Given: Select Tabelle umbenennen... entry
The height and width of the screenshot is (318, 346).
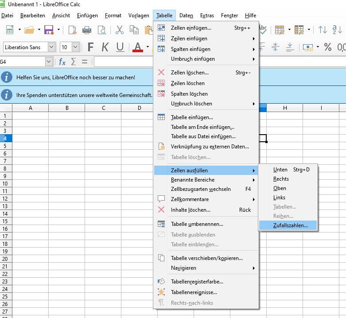Looking at the screenshot, I should coord(206,224).
